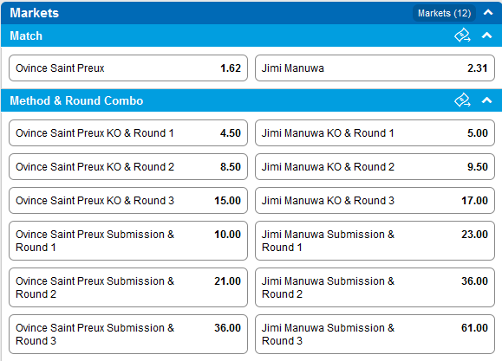Choose Jimi Manuwa Submission & Round 3 at 61.00
Viewport: 502px width, 361px height.
375,334
